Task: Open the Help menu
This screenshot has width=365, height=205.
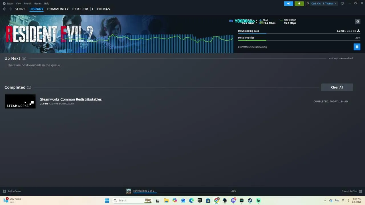Action: (x=47, y=3)
